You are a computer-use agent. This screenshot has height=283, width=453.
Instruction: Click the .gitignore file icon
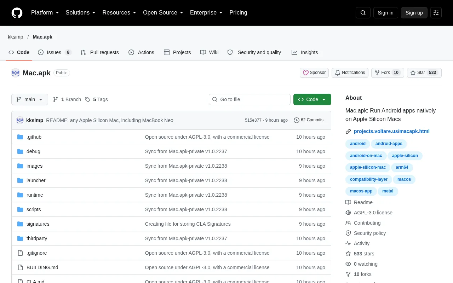[20, 253]
